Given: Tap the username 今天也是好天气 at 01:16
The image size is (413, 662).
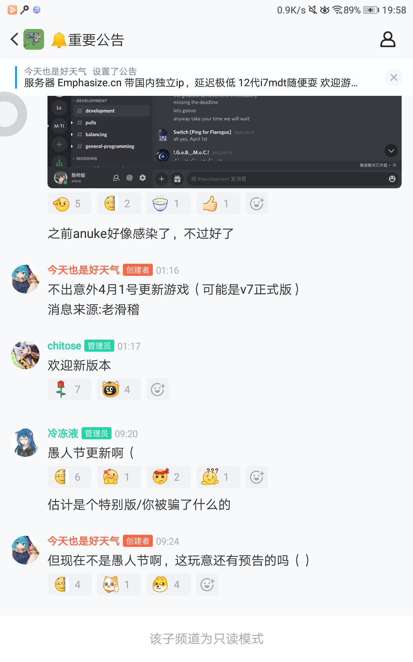Looking at the screenshot, I should 84,270.
